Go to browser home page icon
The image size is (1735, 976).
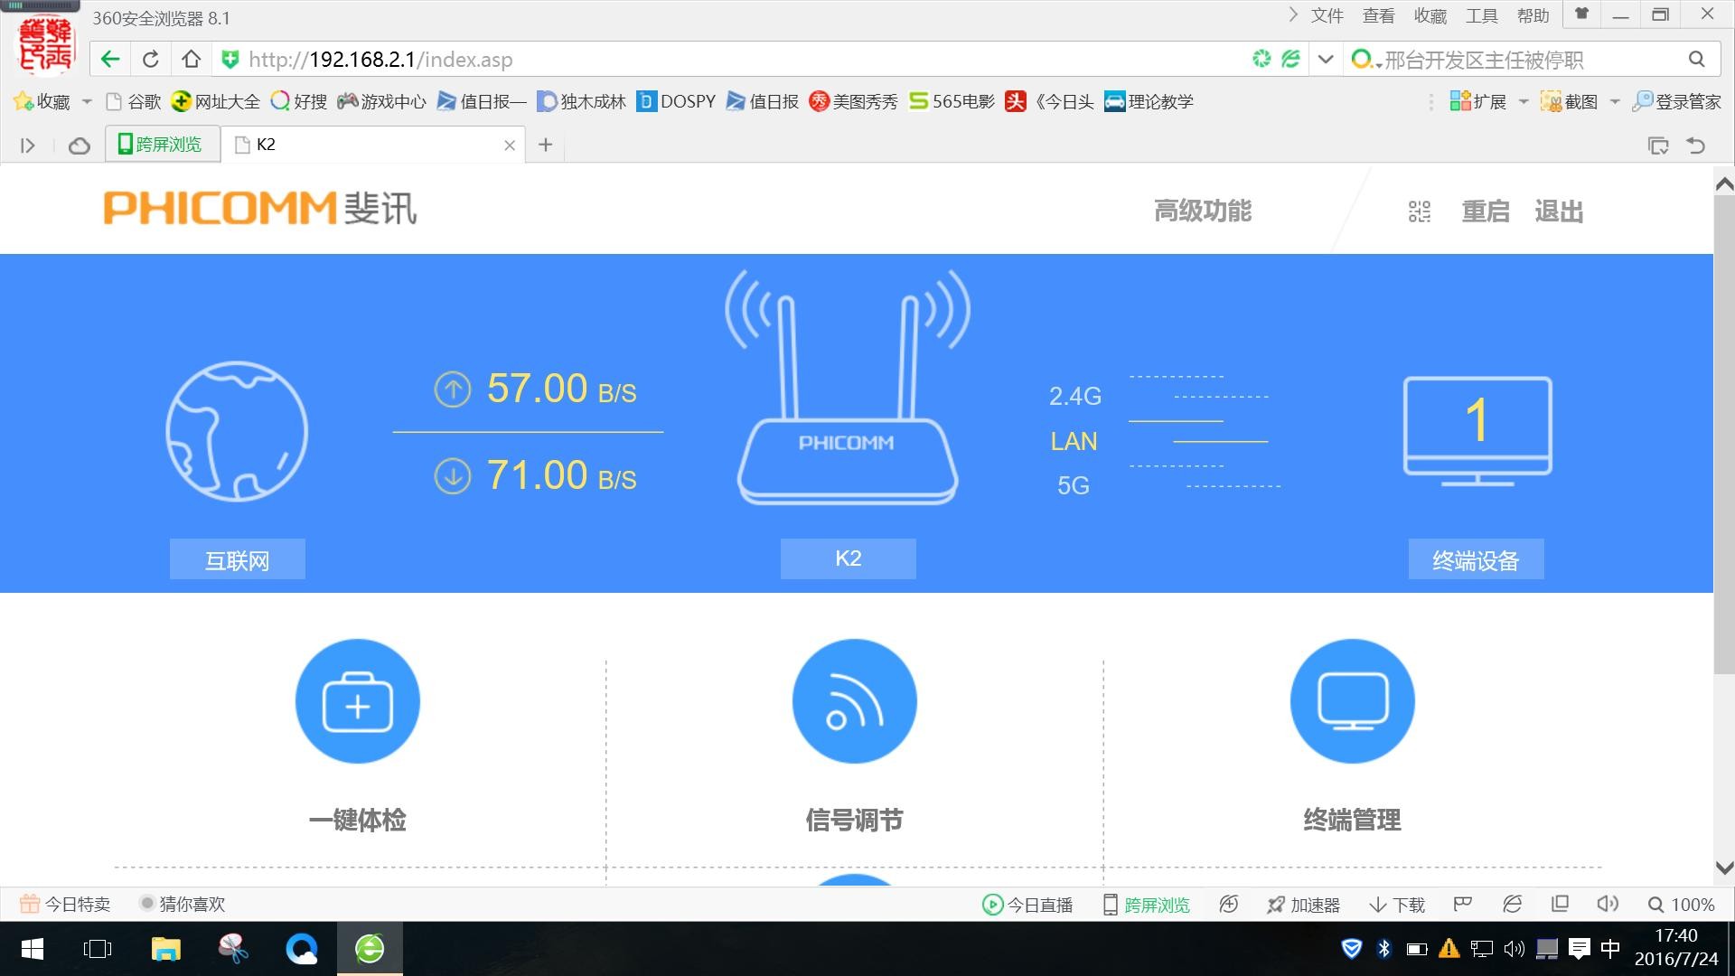[191, 60]
